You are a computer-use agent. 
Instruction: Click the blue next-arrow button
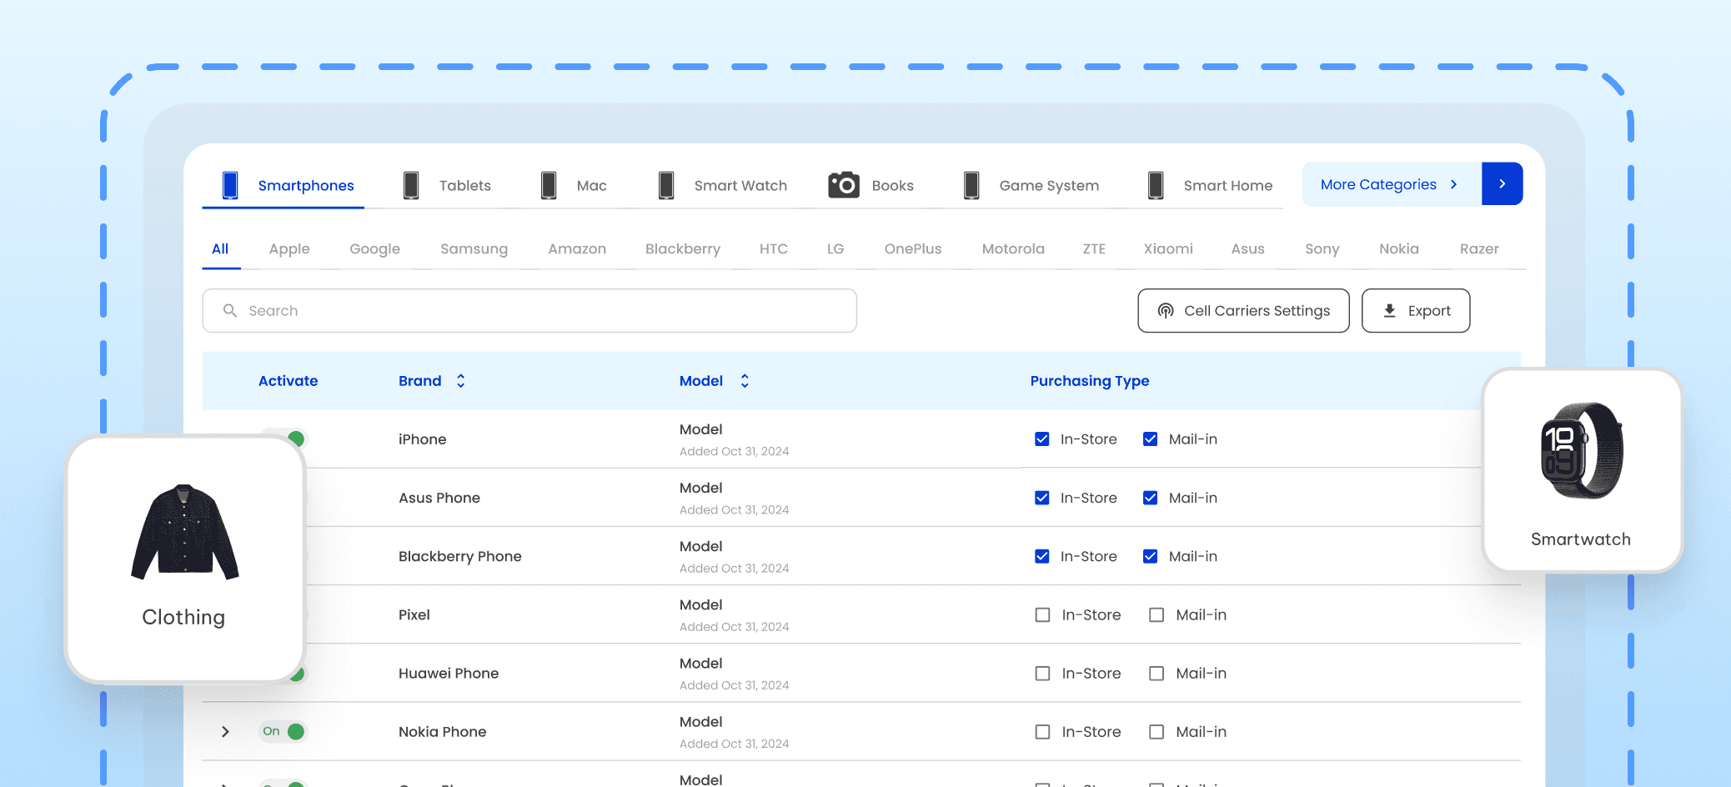coord(1503,183)
